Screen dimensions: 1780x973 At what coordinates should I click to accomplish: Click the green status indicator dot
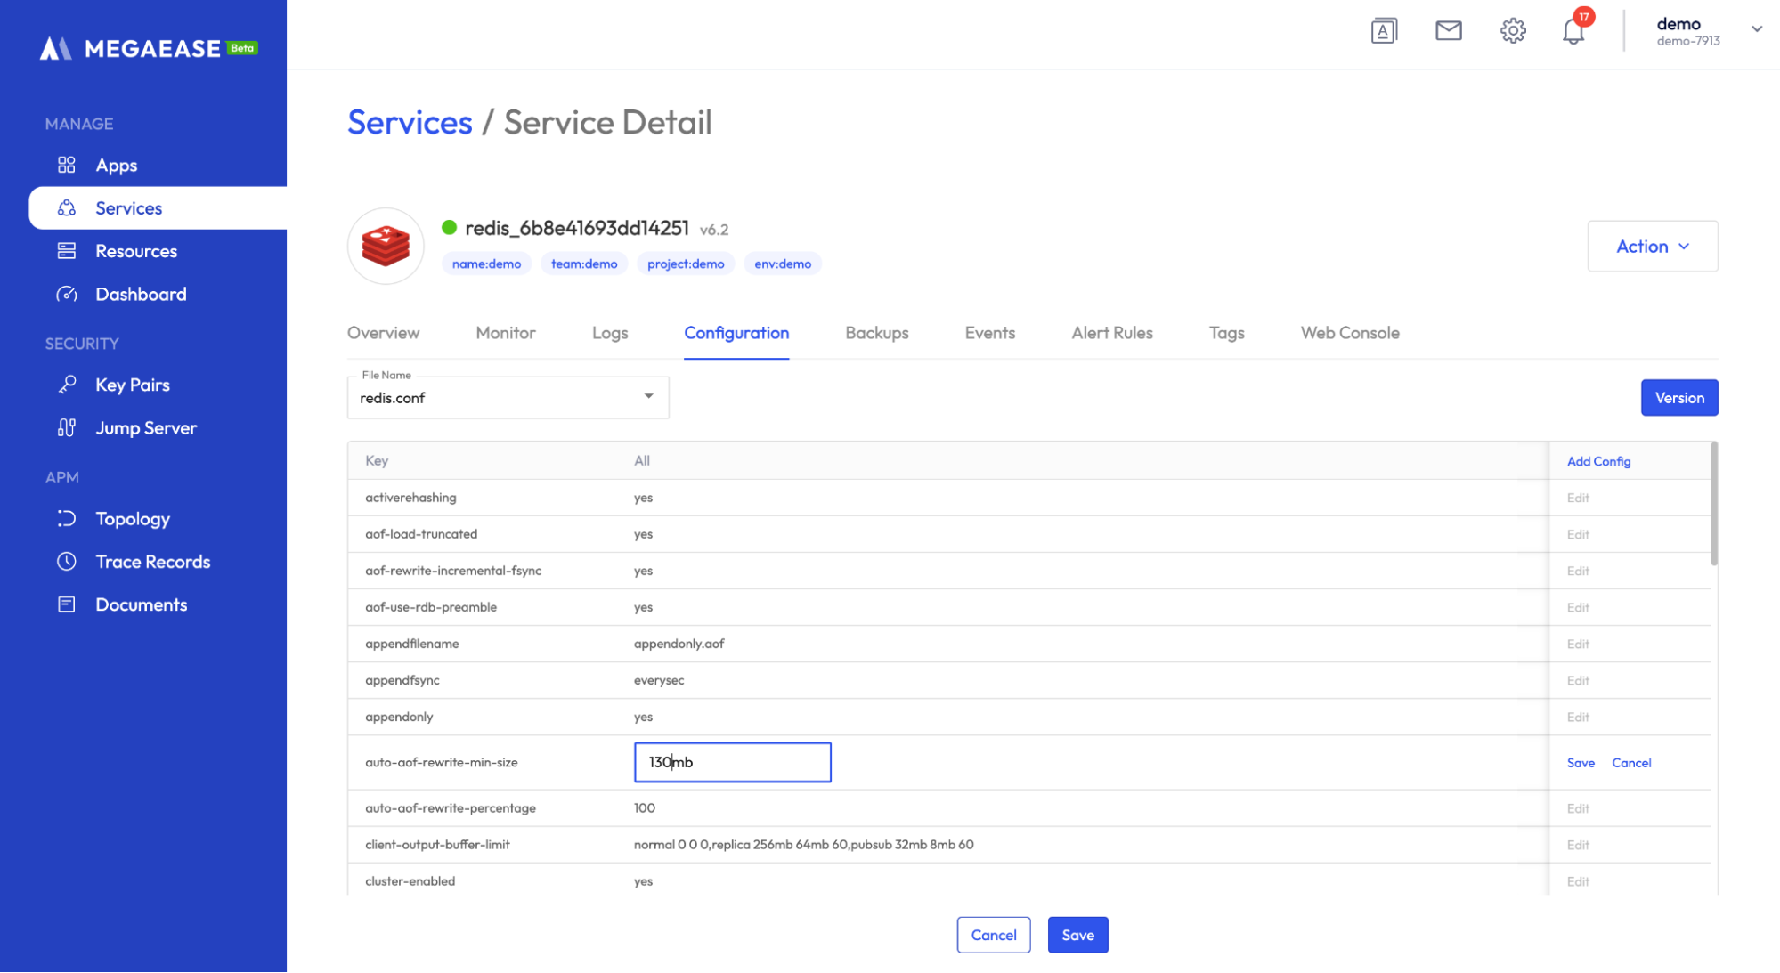(450, 228)
